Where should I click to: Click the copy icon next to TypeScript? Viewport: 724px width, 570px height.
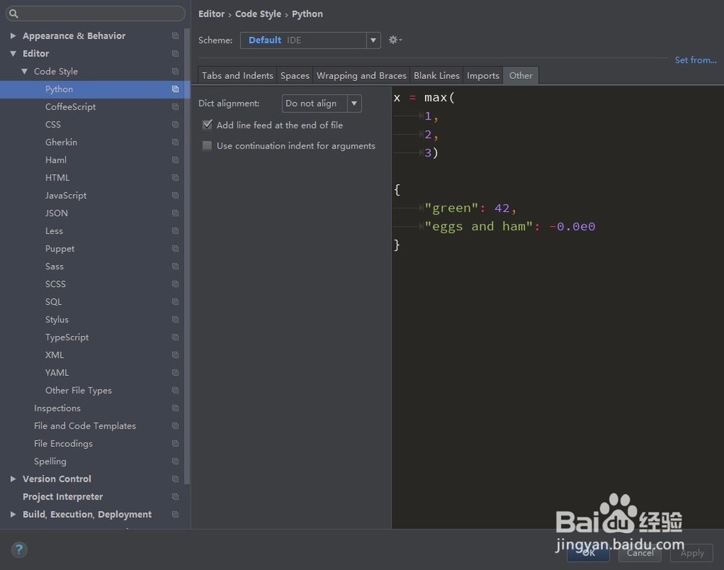175,338
